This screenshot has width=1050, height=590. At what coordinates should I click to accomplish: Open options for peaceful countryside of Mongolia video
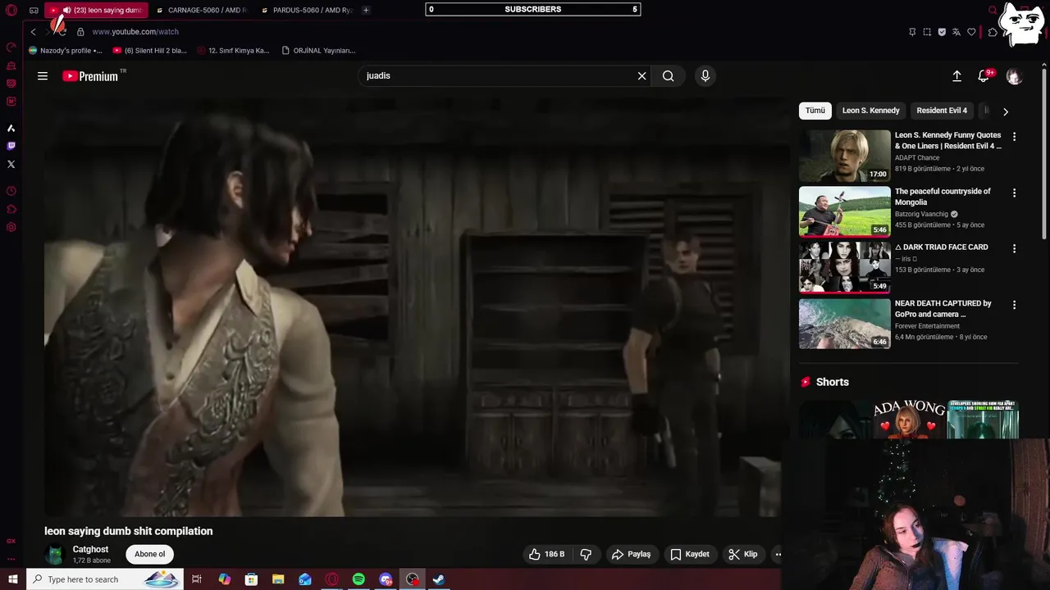click(1014, 193)
